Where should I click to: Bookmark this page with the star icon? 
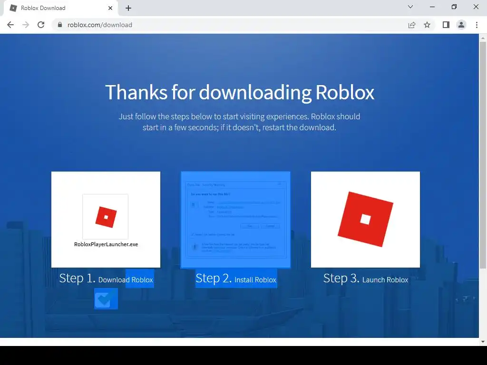click(427, 25)
